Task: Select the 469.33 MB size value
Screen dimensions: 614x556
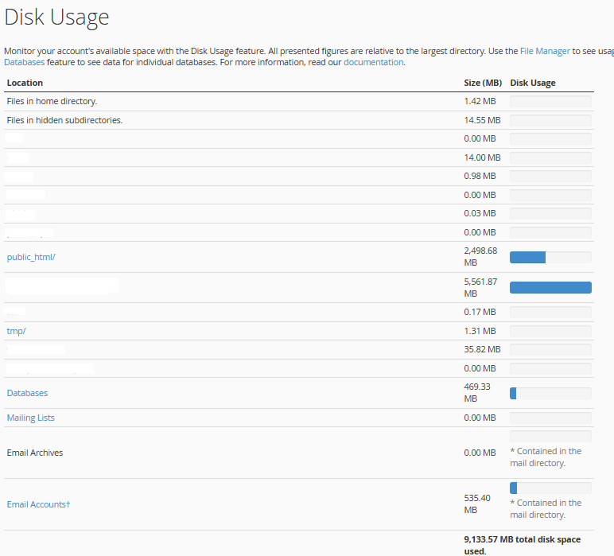Action: point(477,392)
